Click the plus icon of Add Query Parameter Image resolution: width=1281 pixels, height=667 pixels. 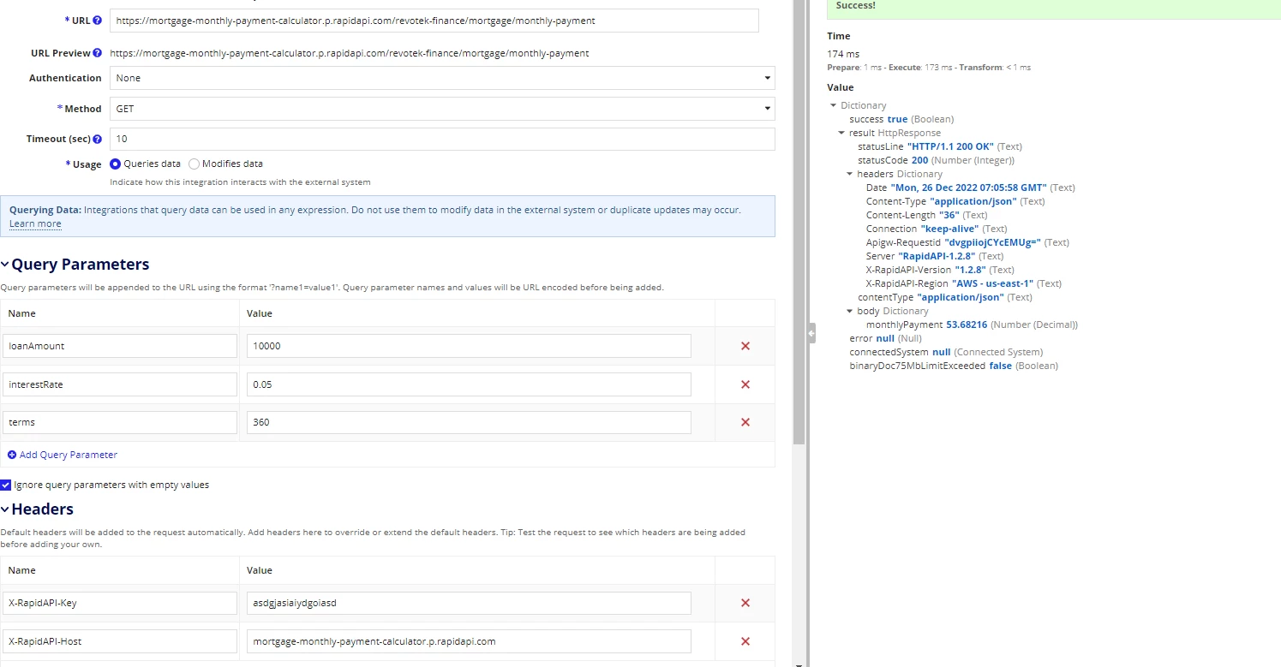tap(12, 455)
